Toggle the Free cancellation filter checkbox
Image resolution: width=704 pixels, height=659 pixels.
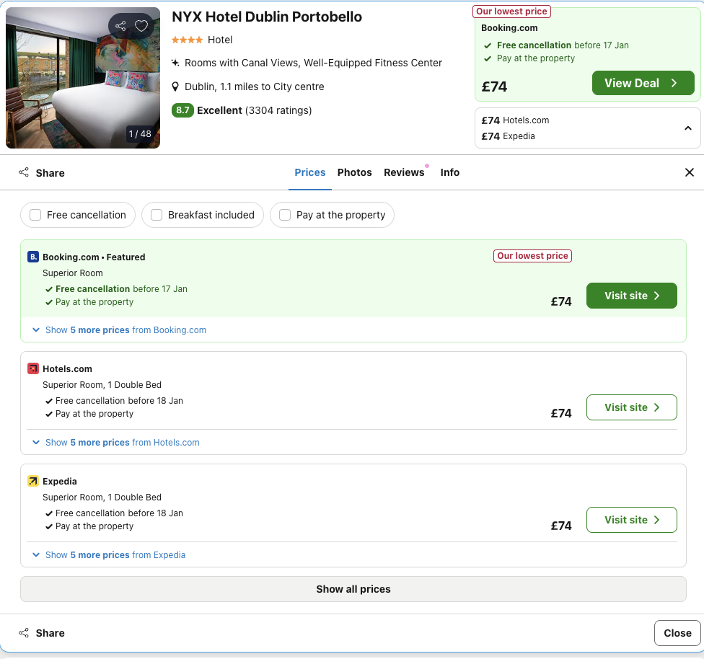35,215
